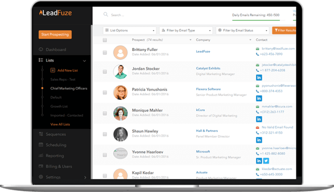Screen dimensions: 334x192
Task: Select the Chief Marketing Officers list
Action: [69, 88]
